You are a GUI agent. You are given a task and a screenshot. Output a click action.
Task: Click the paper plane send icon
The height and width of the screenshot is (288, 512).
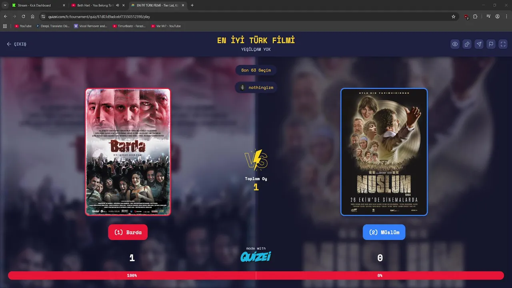(x=479, y=44)
